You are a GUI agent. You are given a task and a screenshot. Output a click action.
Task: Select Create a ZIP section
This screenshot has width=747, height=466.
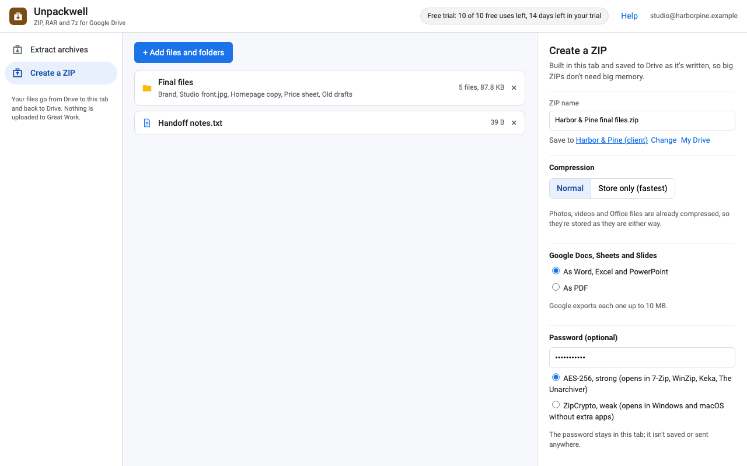point(61,73)
